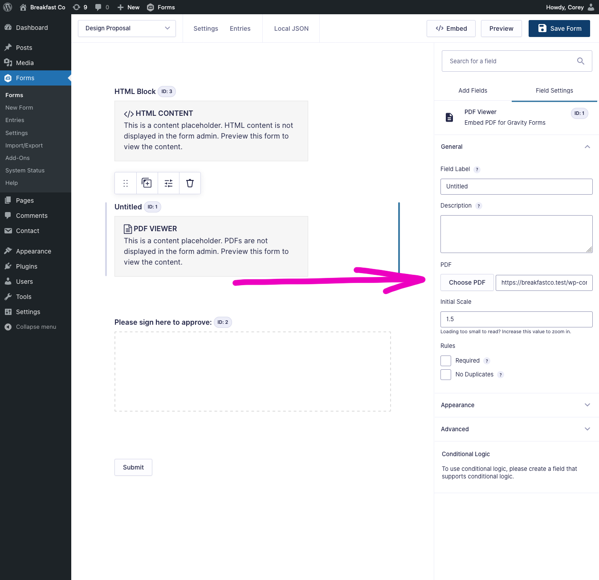Image resolution: width=599 pixels, height=580 pixels.
Task: Expand the Appearance settings section
Action: (x=517, y=405)
